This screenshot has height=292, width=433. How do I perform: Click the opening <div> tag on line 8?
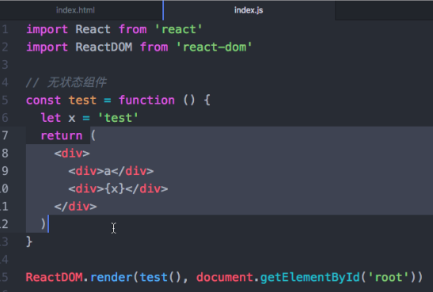(72, 154)
